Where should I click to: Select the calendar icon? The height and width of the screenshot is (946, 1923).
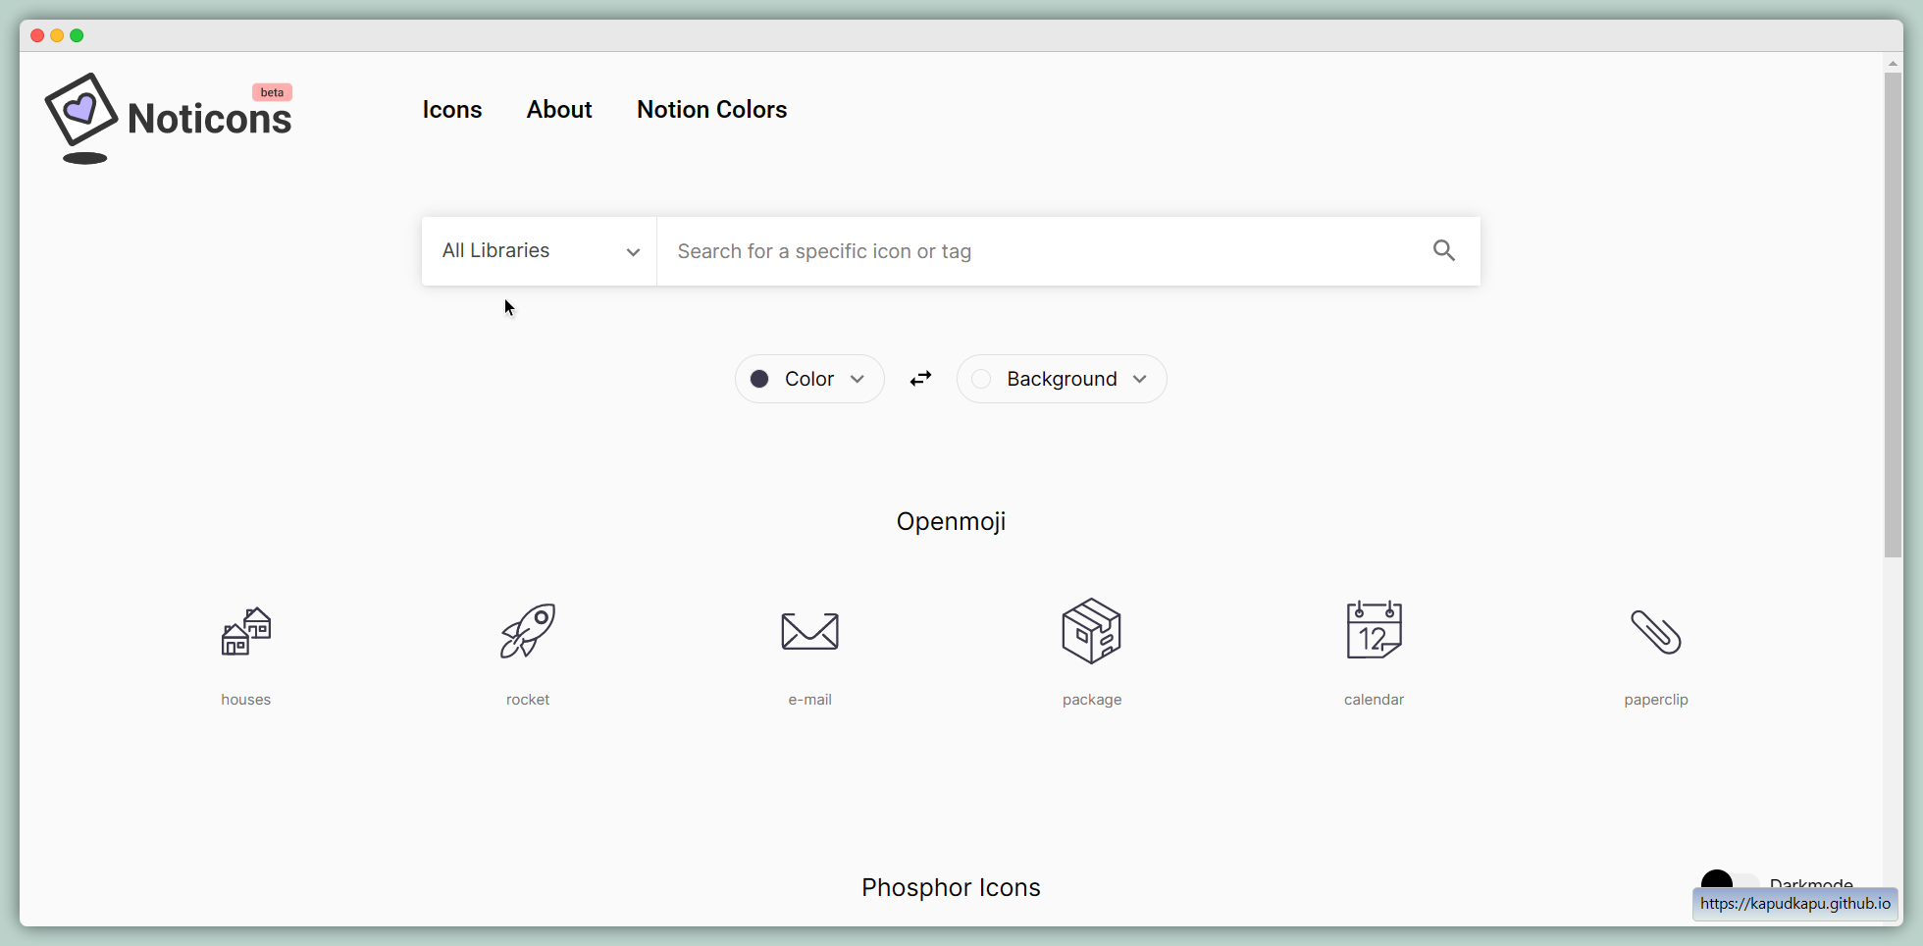(x=1374, y=631)
